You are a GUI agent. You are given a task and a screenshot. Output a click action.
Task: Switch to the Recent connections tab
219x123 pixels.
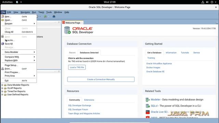72,53
